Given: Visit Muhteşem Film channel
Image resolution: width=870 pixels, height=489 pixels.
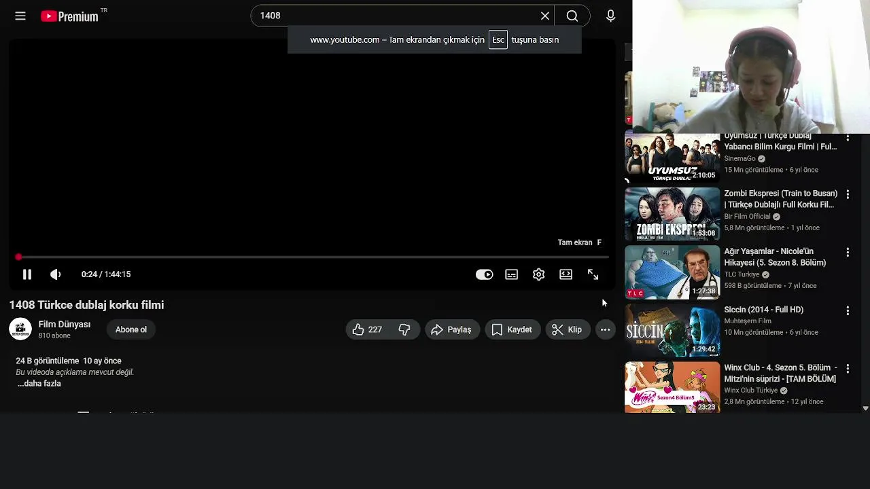Looking at the screenshot, I should [x=748, y=321].
